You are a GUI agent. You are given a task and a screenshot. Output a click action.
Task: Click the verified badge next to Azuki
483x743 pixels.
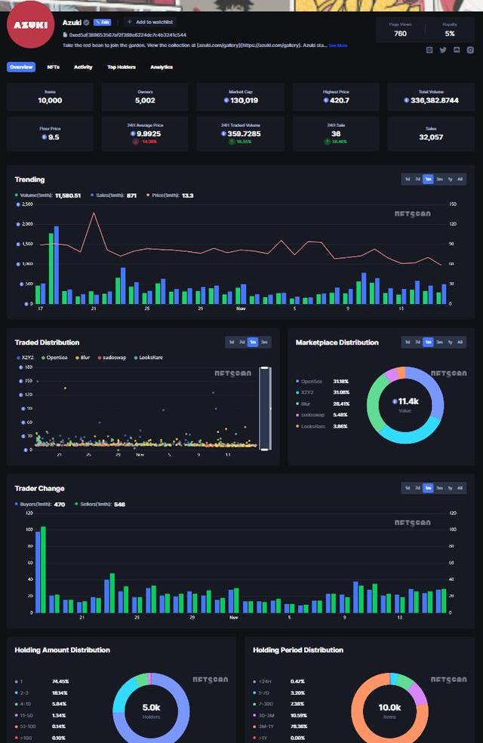tap(86, 23)
